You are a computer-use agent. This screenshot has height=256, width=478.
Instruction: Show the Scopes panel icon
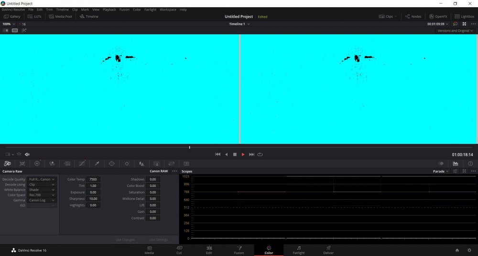(x=456, y=164)
